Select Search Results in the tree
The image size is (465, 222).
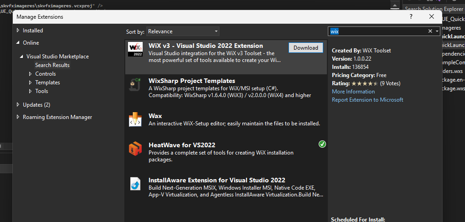point(52,65)
